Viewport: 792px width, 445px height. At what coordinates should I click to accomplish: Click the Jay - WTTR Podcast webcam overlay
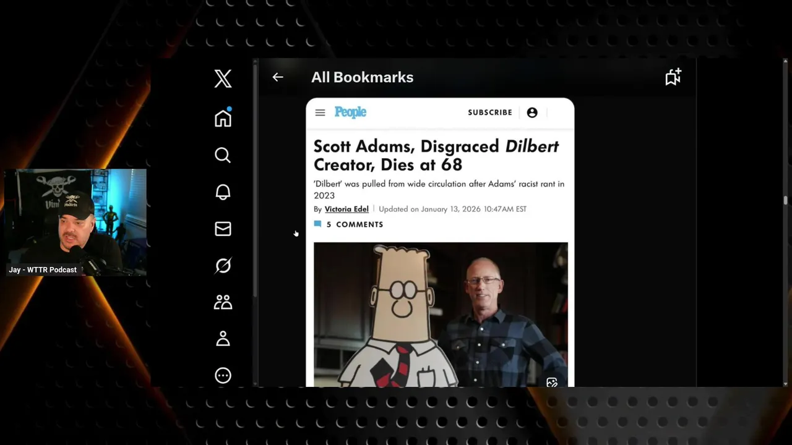[x=75, y=222]
